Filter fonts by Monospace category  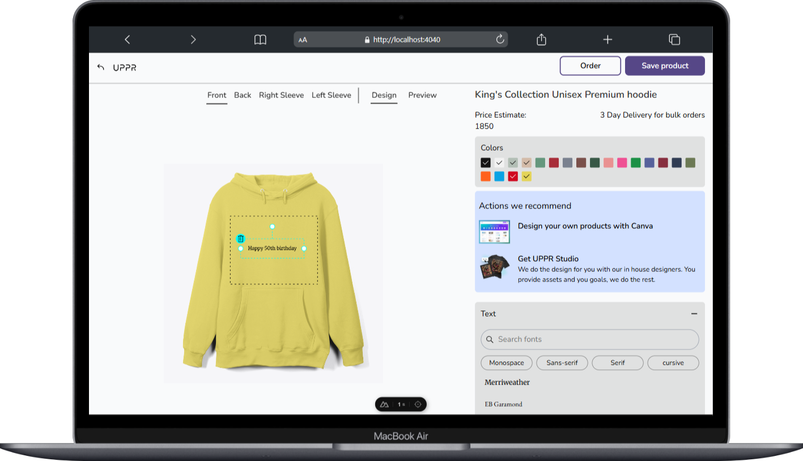pos(506,362)
